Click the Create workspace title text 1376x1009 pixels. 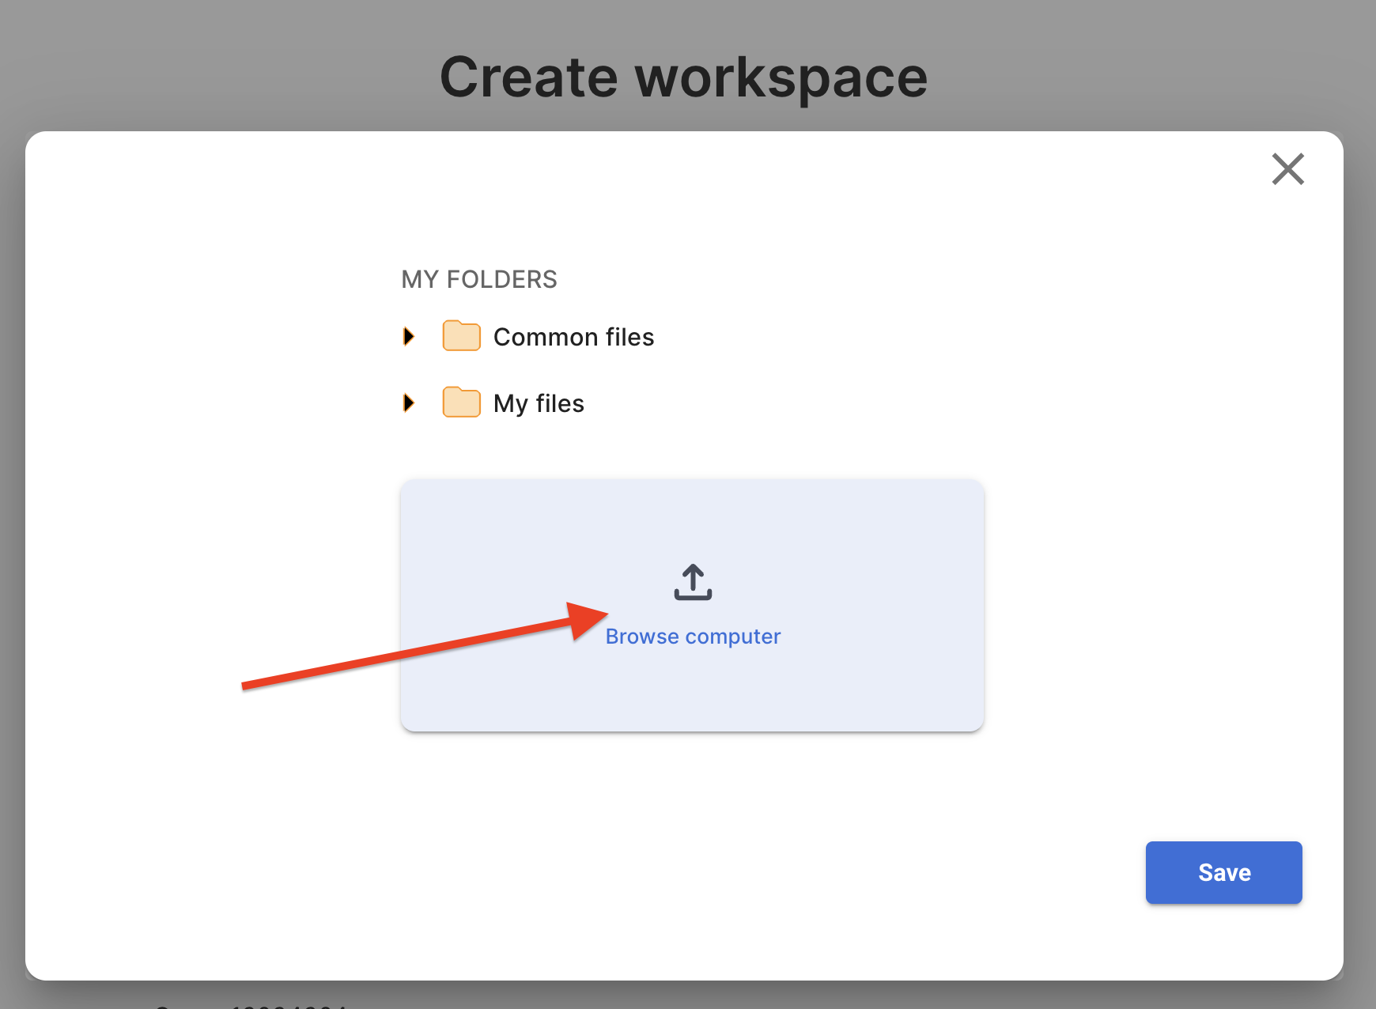click(x=683, y=77)
